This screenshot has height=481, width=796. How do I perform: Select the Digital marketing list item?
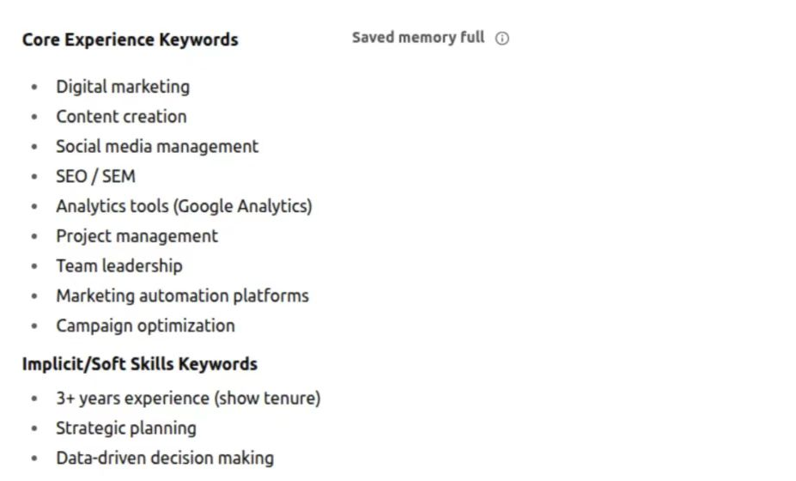(123, 87)
